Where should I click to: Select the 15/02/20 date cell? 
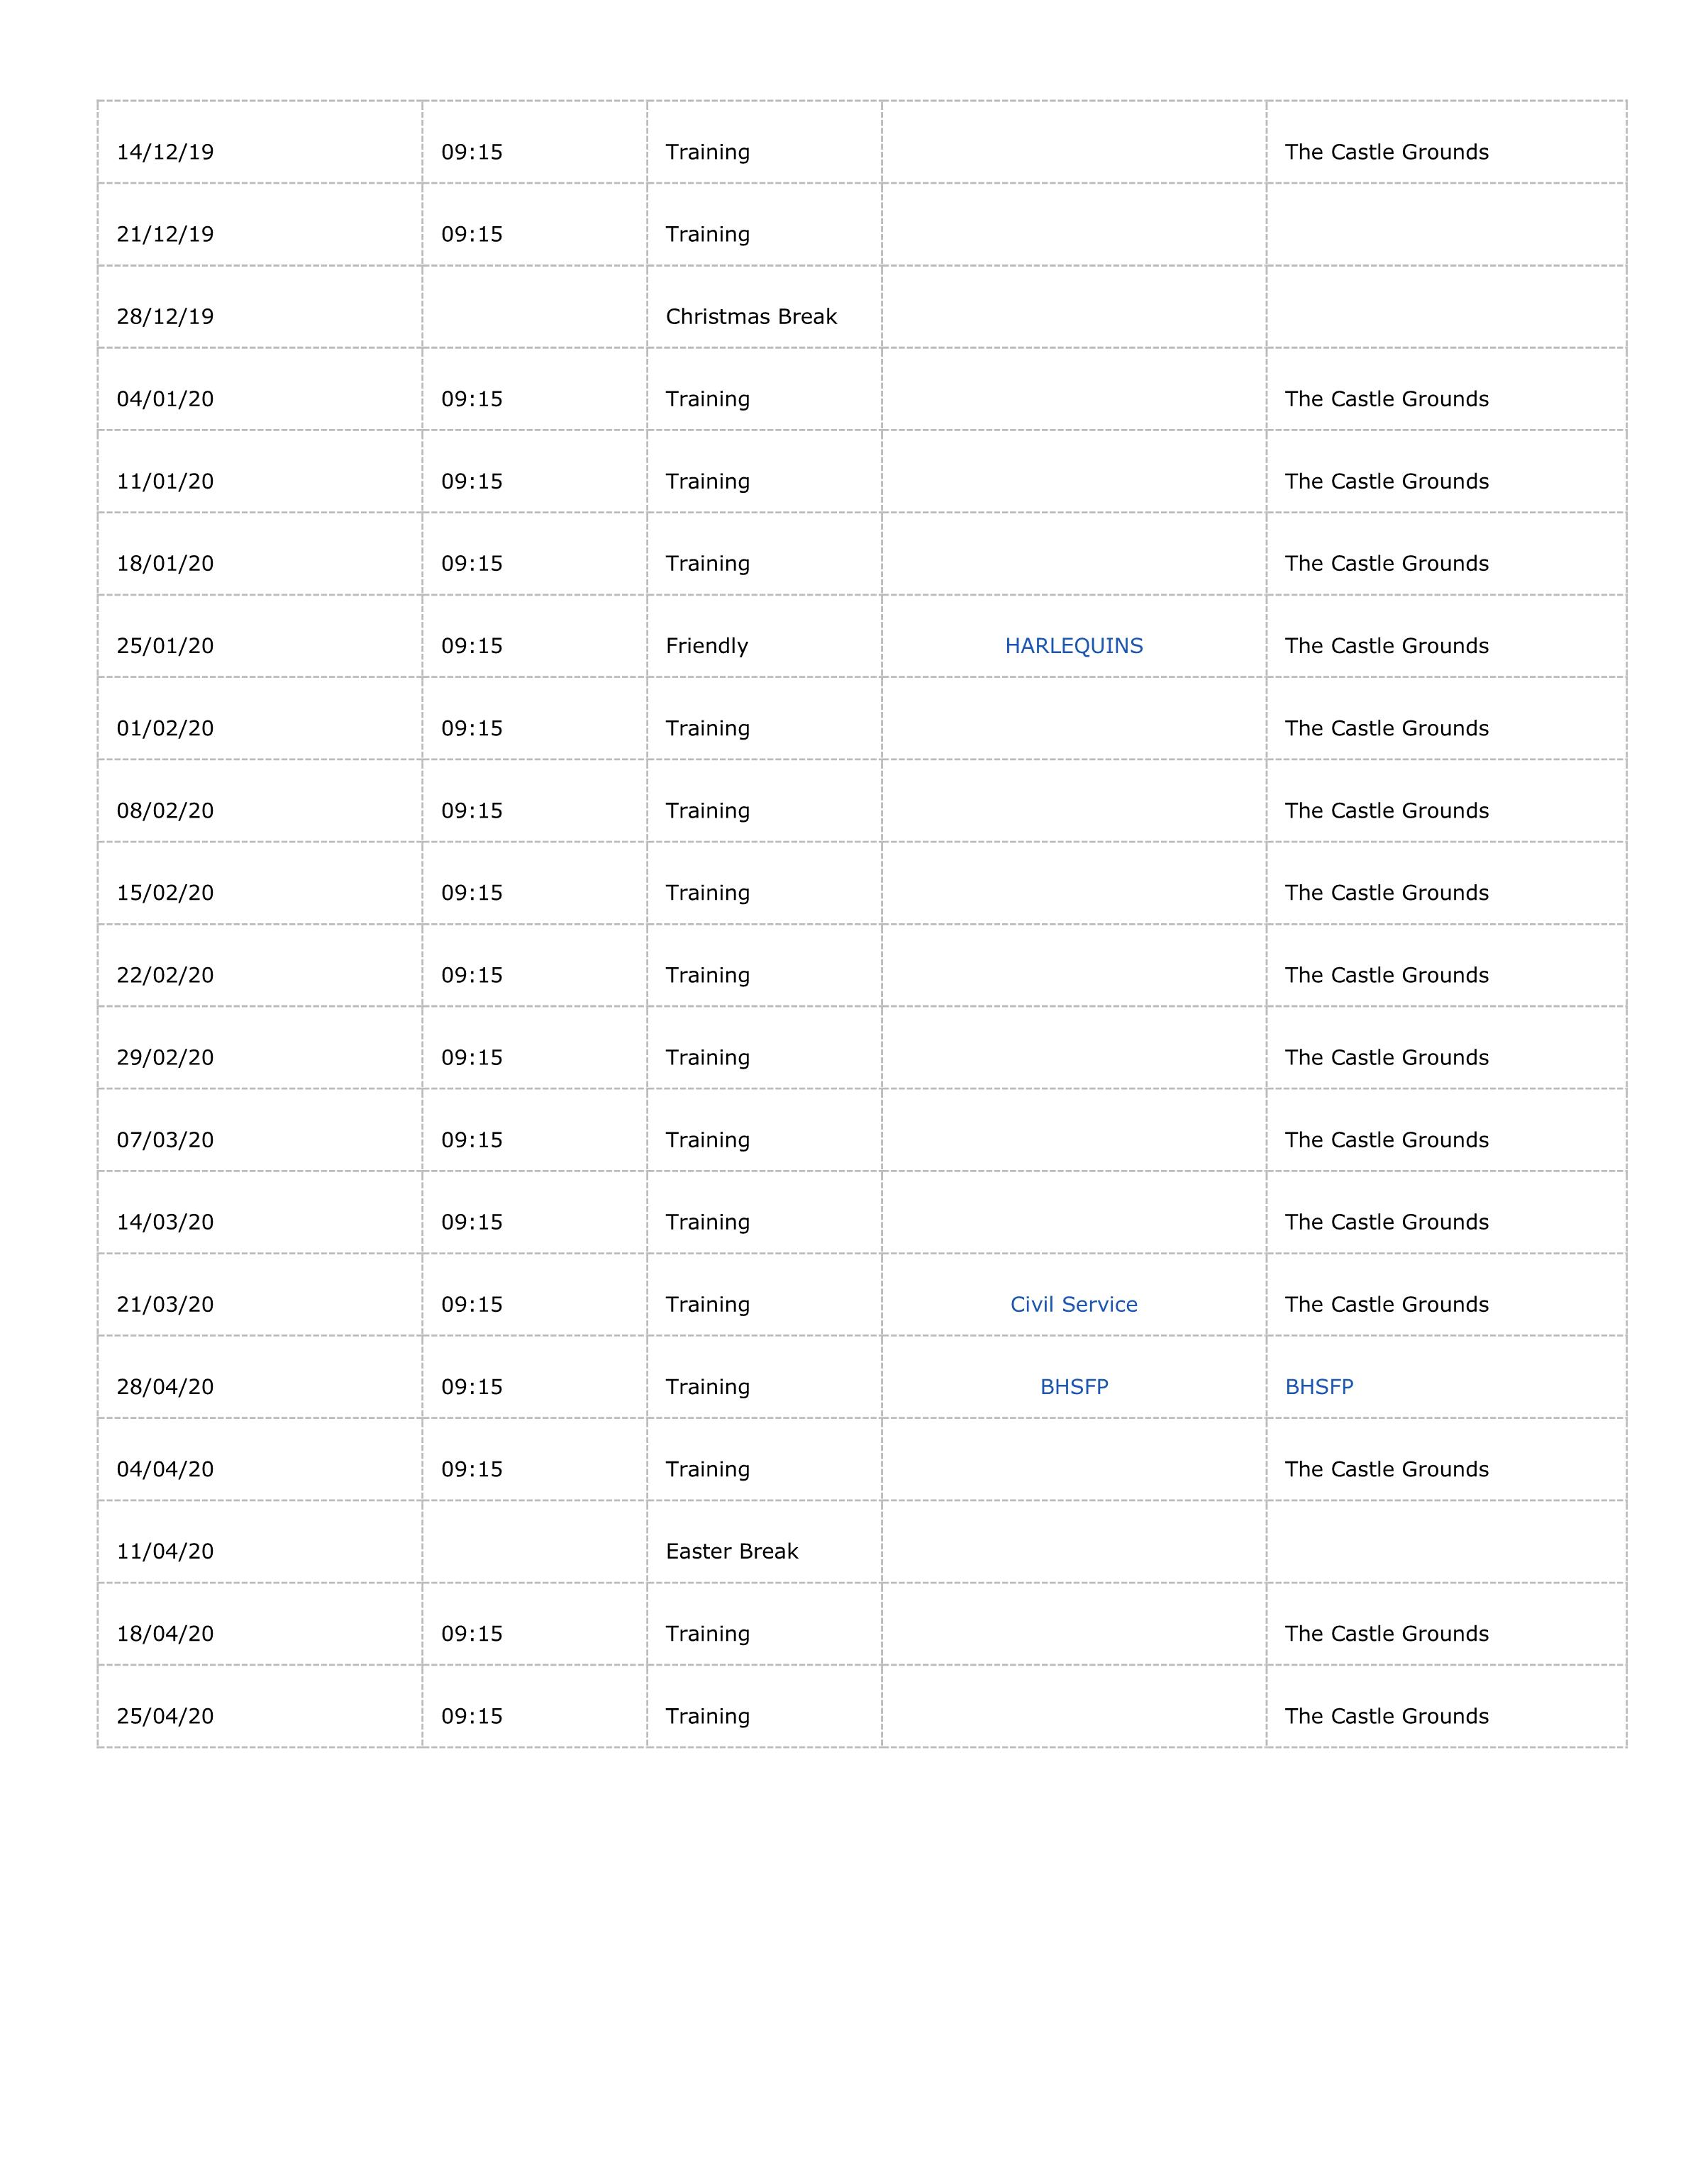[165, 893]
